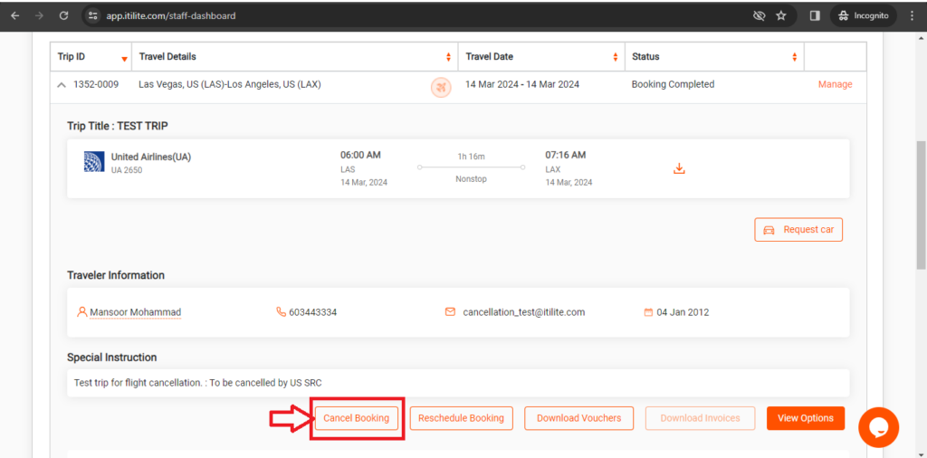Click flight number 'UA 2650'
The width and height of the screenshot is (927, 458).
click(127, 170)
